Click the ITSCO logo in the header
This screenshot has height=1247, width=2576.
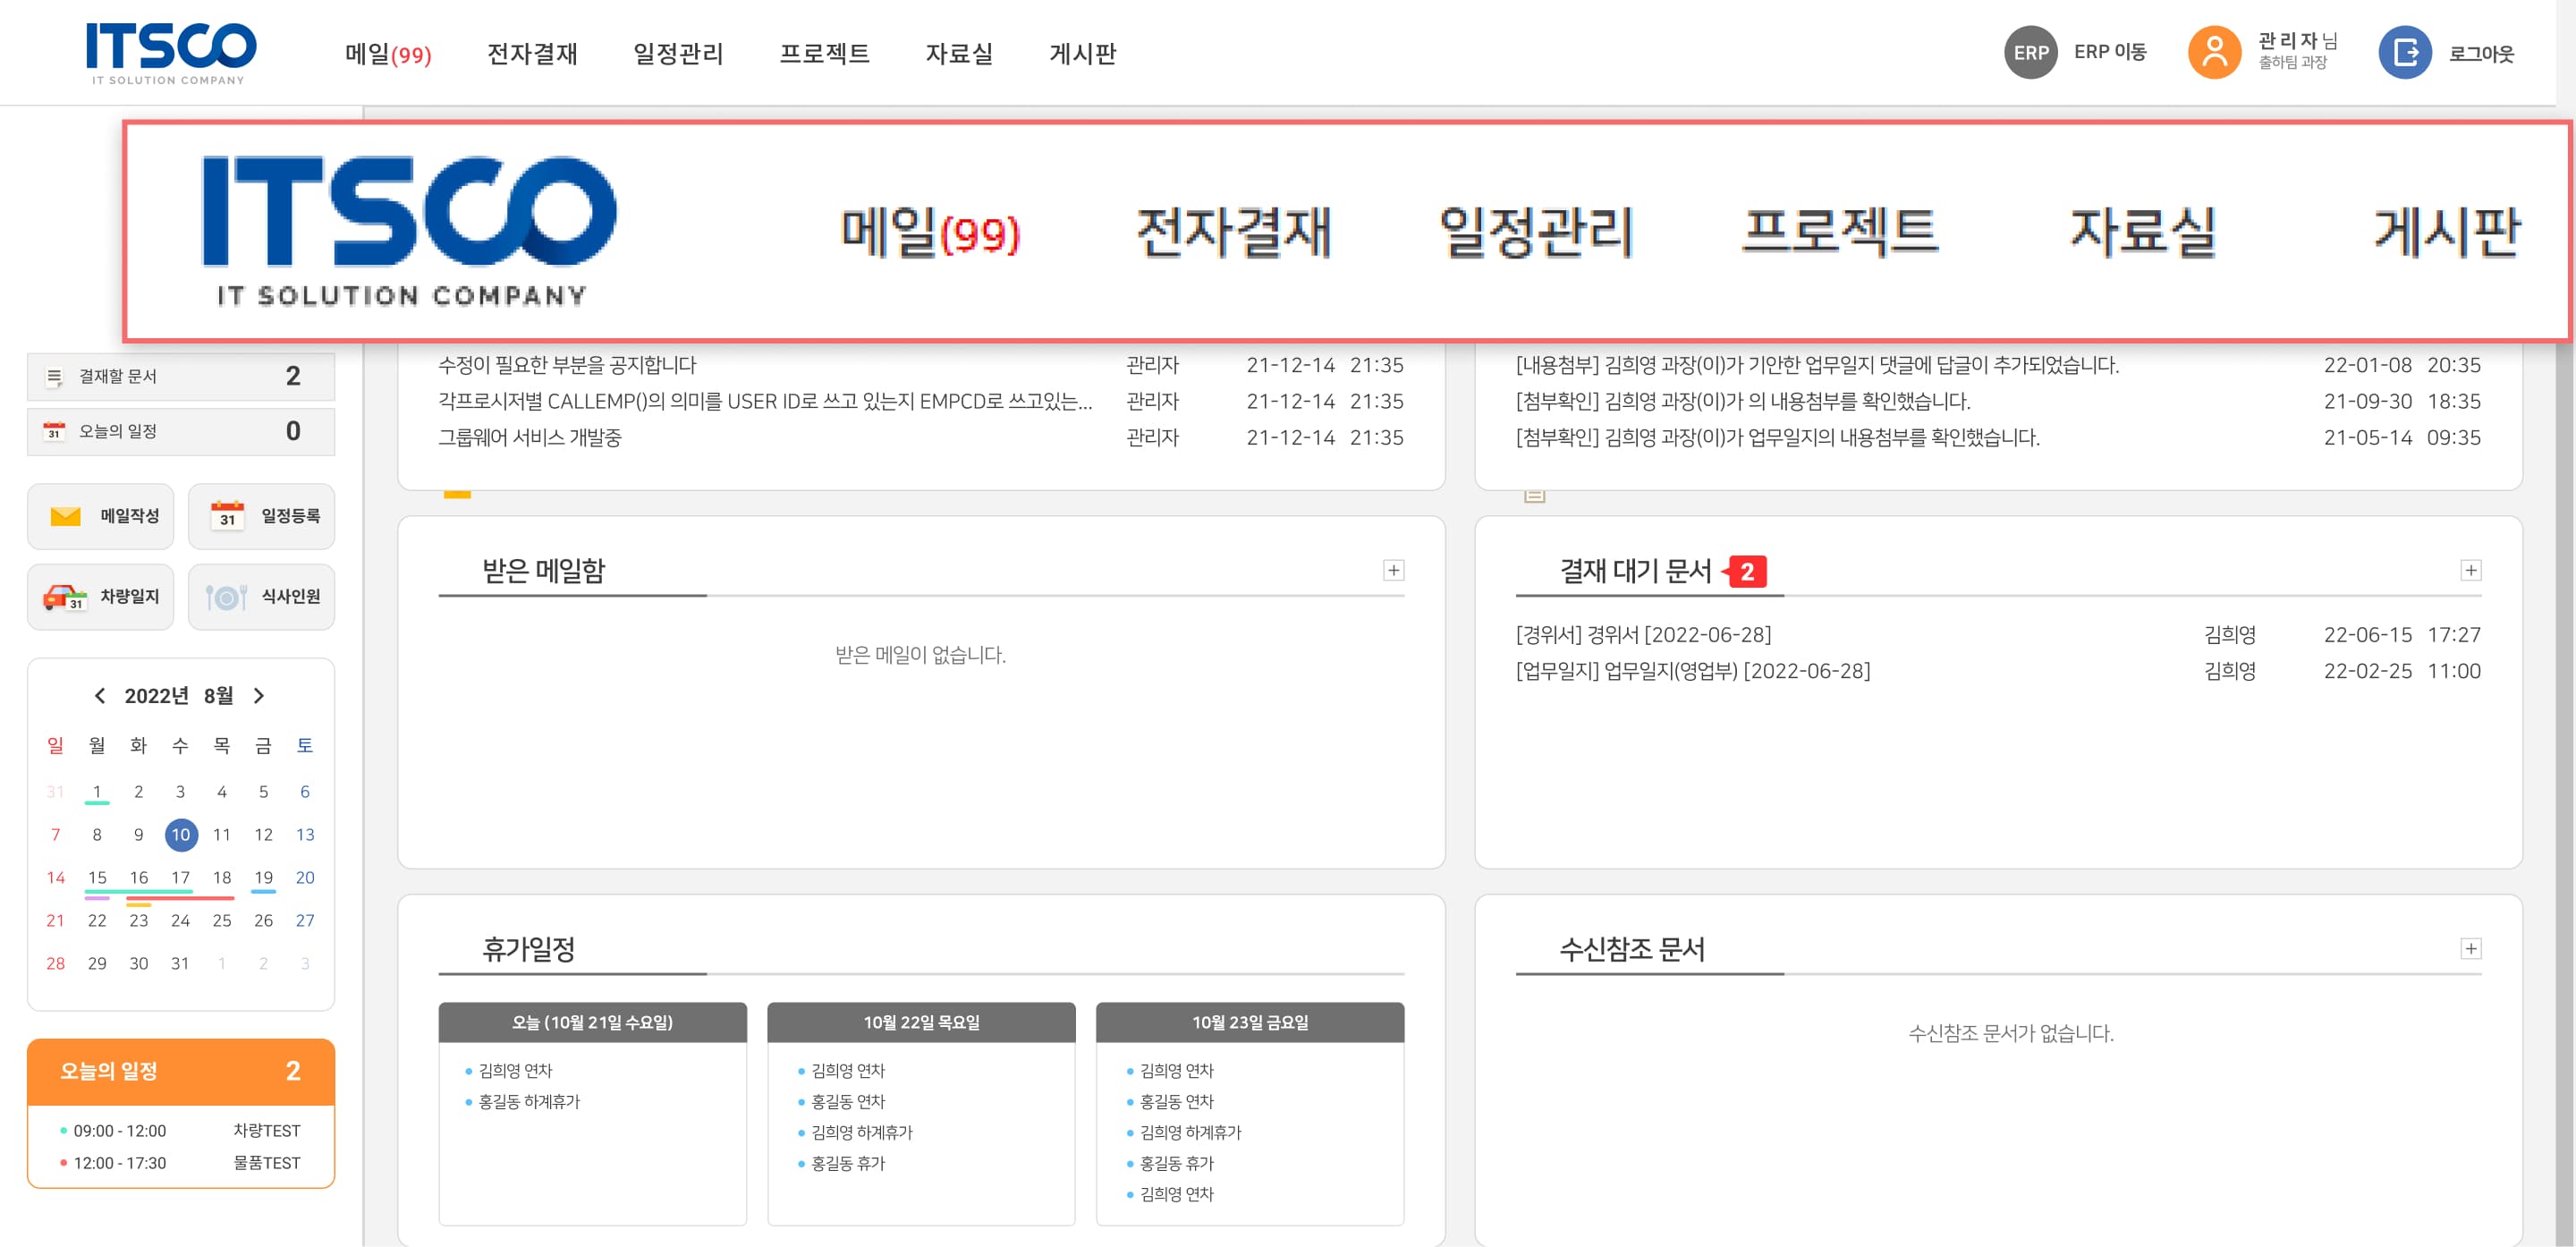(171, 53)
